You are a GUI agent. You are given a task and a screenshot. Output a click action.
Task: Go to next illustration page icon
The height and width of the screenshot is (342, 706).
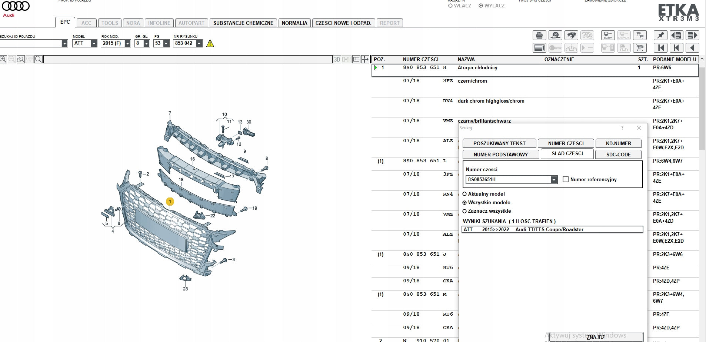click(692, 35)
